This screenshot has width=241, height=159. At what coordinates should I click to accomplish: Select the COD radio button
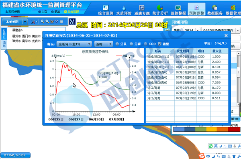click(x=145, y=44)
